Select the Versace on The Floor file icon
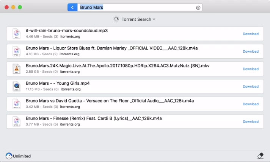270x162 pixels. pyautogui.click(x=16, y=104)
